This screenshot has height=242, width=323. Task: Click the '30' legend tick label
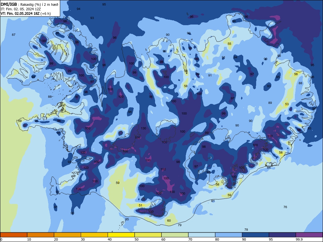tap(83, 239)
